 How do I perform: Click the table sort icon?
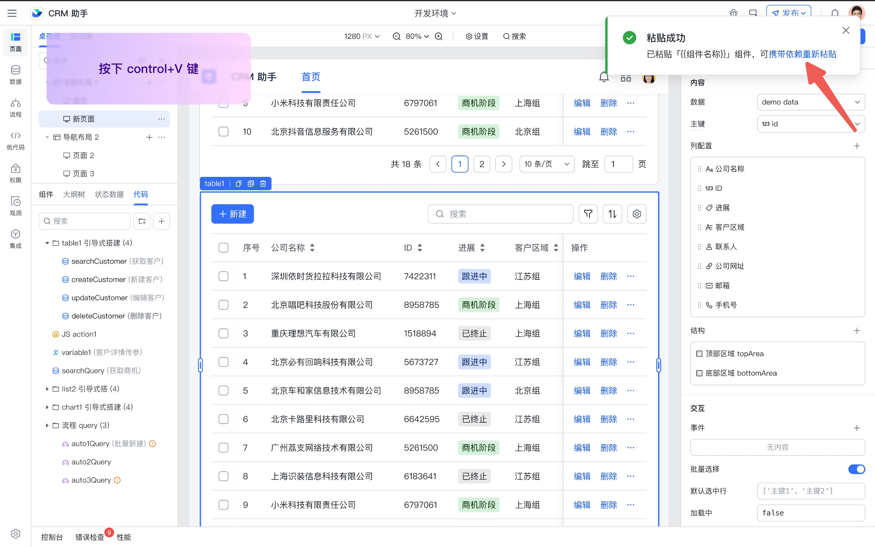(x=612, y=214)
